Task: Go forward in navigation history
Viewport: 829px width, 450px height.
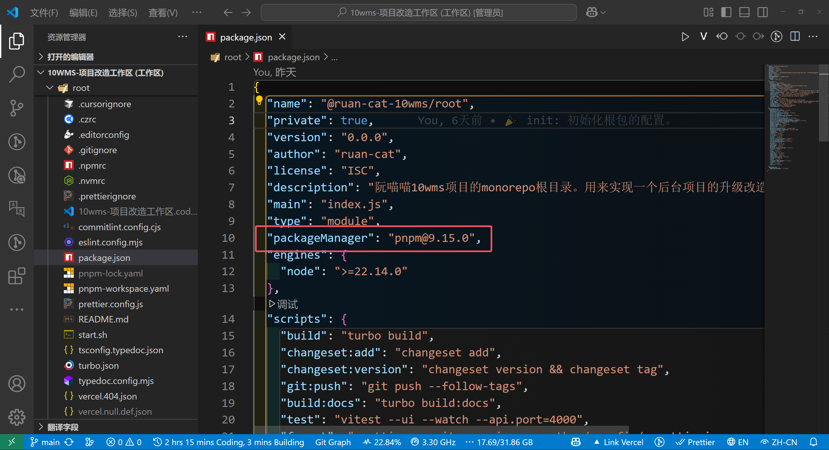Action: click(x=246, y=13)
